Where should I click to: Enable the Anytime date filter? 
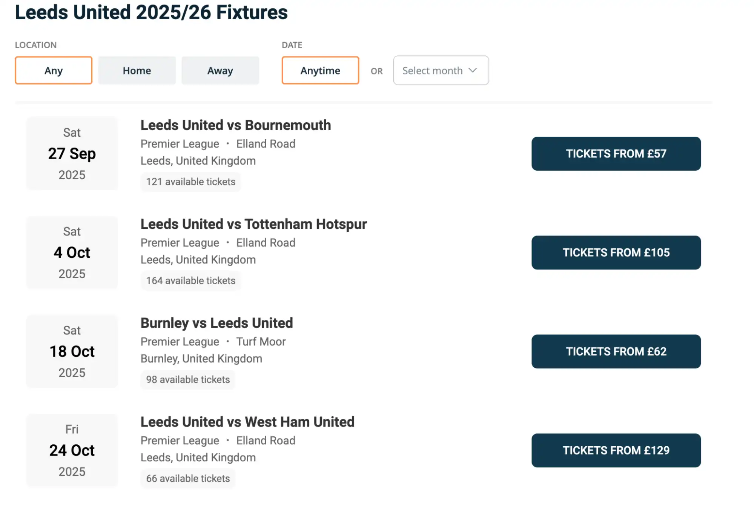click(320, 70)
